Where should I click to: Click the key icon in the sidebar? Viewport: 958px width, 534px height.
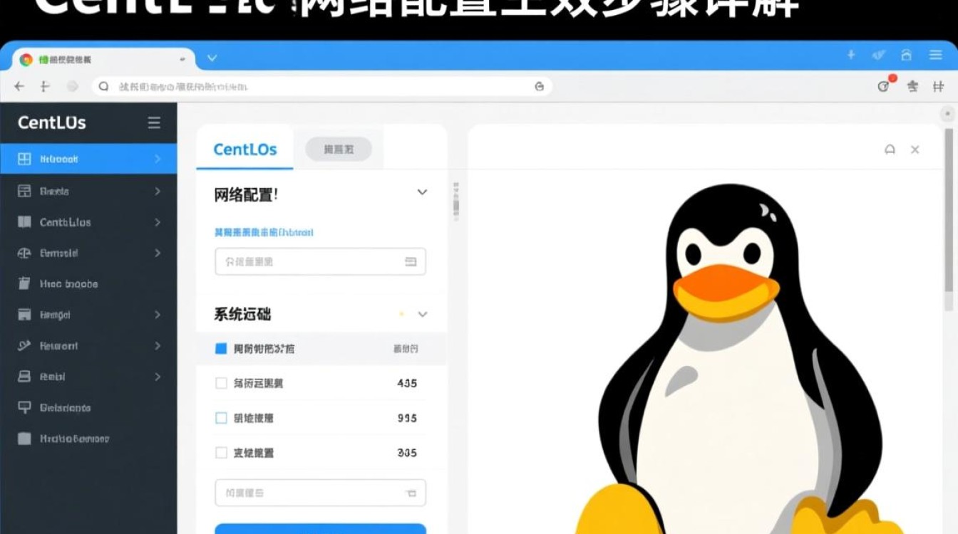(24, 345)
